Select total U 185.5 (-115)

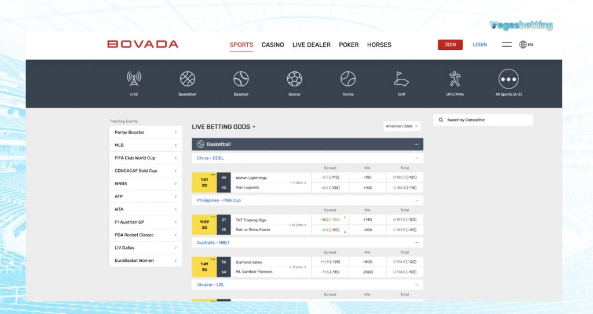click(405, 188)
